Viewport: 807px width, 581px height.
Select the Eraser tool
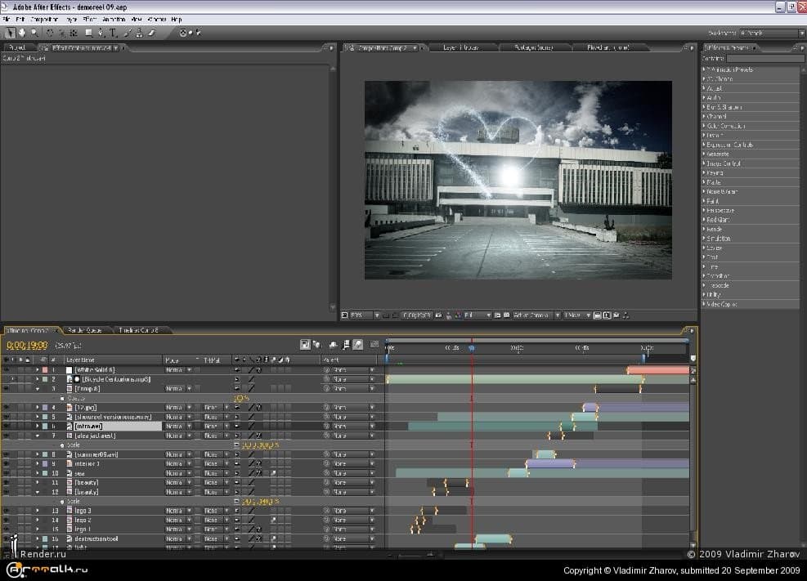coord(151,33)
